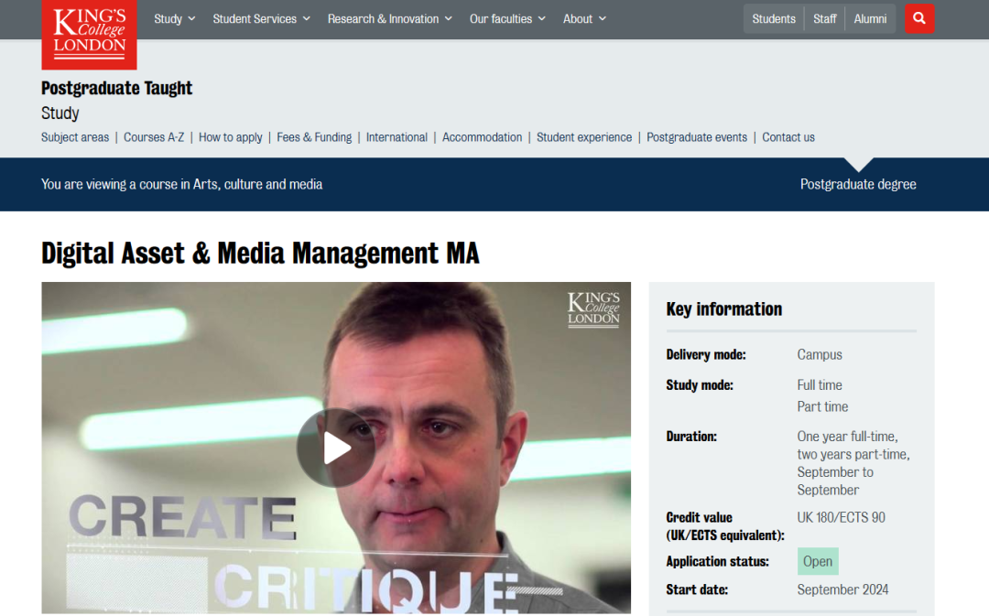Open the Staff portal link

pyautogui.click(x=824, y=19)
